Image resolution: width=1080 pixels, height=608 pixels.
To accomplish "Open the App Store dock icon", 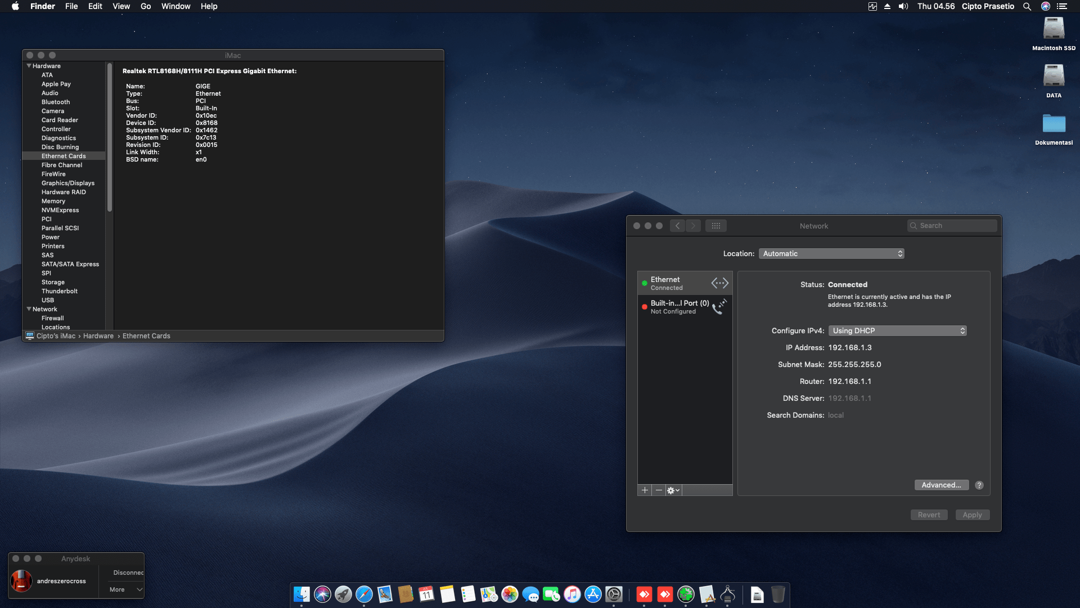I will click(593, 594).
